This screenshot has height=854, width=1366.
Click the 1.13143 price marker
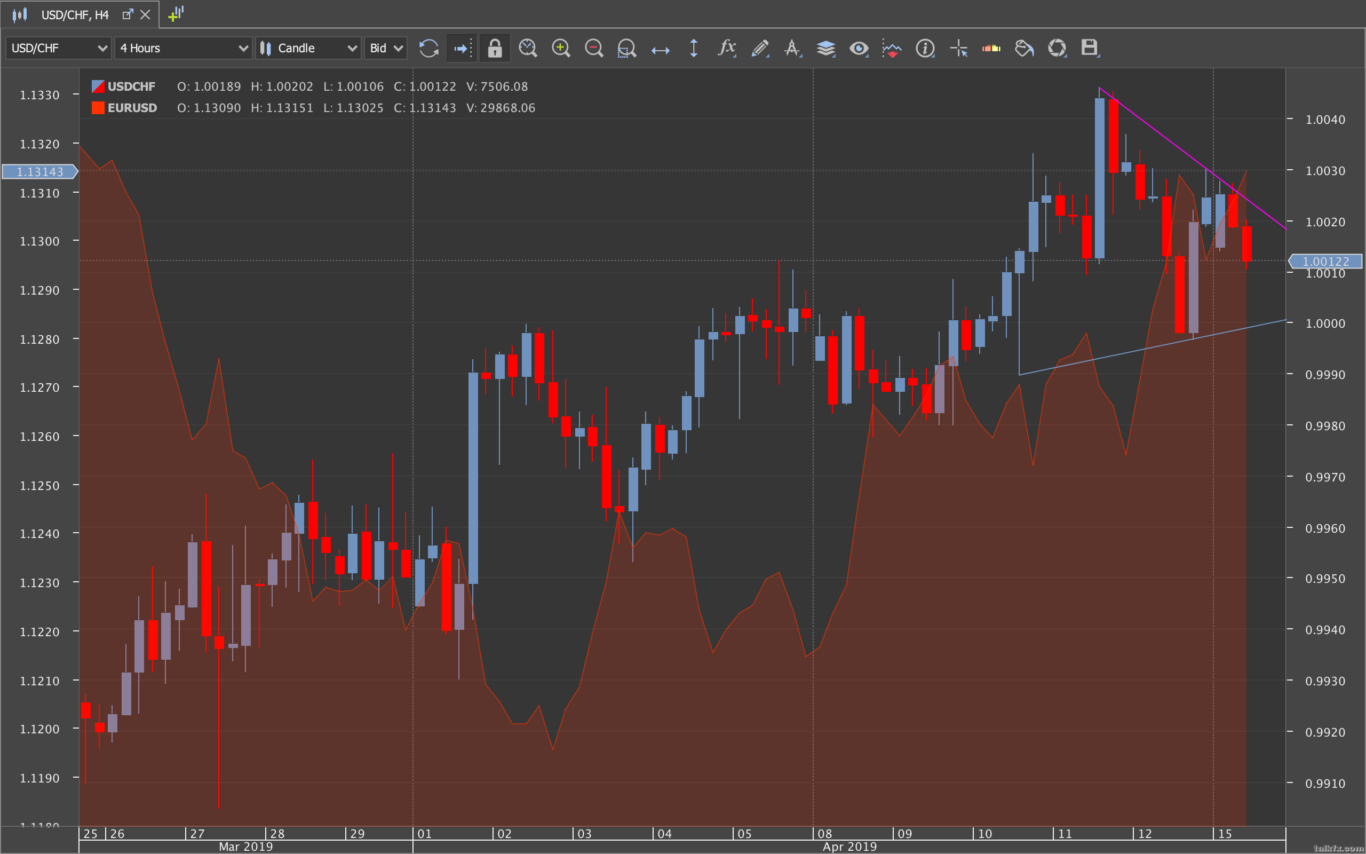point(39,172)
